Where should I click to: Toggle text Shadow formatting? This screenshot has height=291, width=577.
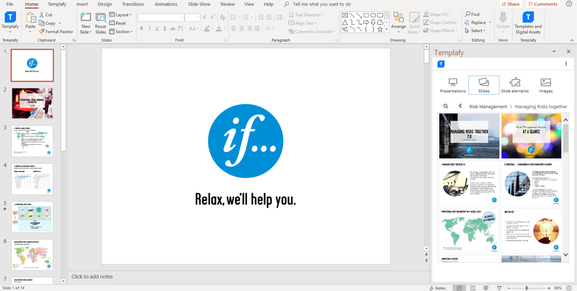(x=165, y=29)
